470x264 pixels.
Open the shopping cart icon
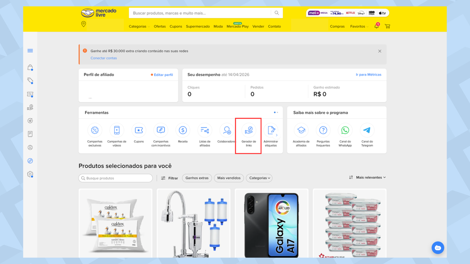[x=387, y=26]
